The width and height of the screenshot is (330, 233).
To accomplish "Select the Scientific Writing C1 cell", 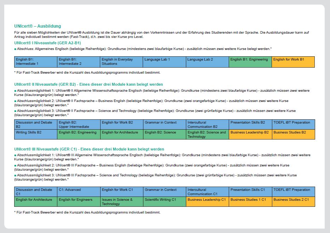I will (165, 201).
